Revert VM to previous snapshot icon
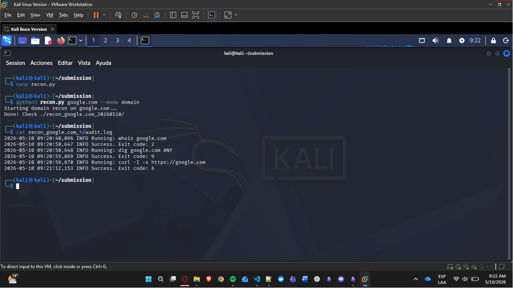This screenshot has height=288, width=513. (x=146, y=15)
